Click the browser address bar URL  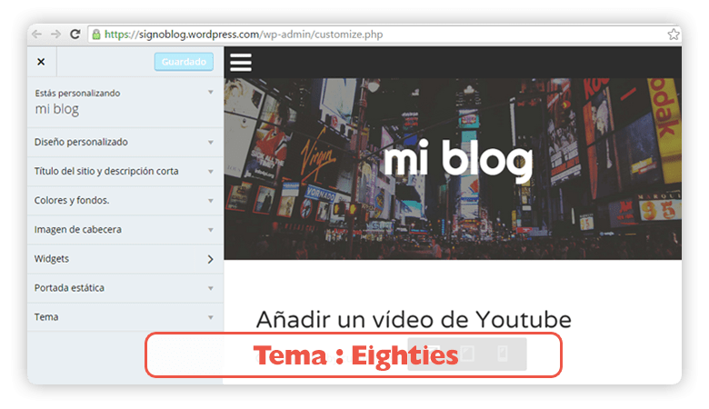coord(244,35)
